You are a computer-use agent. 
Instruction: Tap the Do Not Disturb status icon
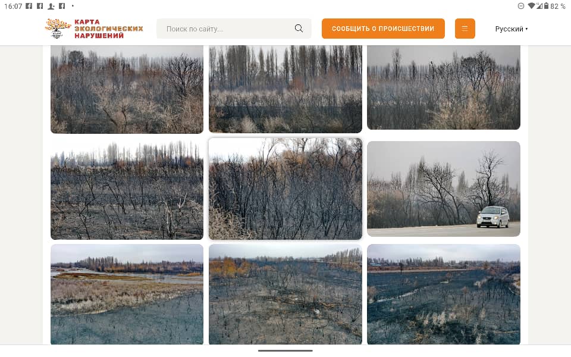pos(521,6)
